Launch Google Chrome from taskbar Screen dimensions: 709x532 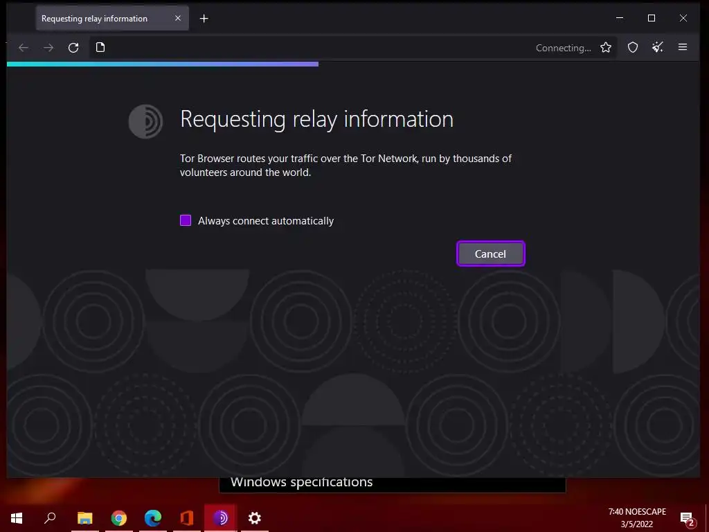pyautogui.click(x=119, y=518)
